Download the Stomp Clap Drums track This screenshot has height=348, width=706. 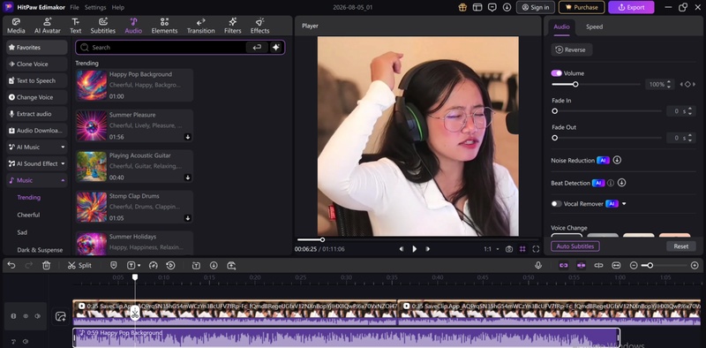click(188, 218)
